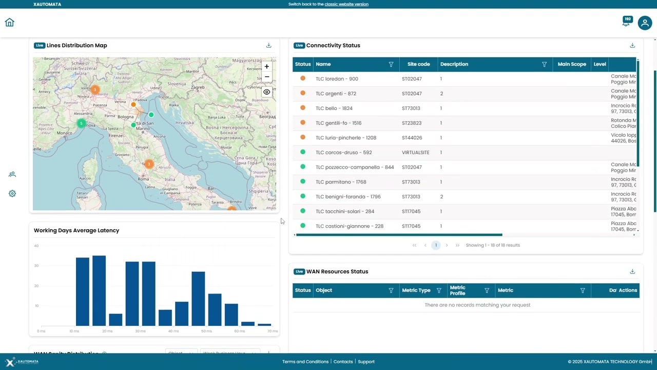The width and height of the screenshot is (657, 370).
Task: Select row TLC gentili-fo - 1516
Action: tap(465, 123)
